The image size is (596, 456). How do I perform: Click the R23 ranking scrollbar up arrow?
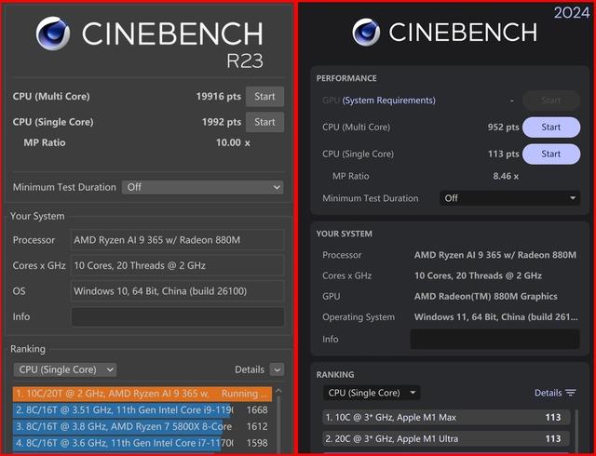tap(278, 391)
